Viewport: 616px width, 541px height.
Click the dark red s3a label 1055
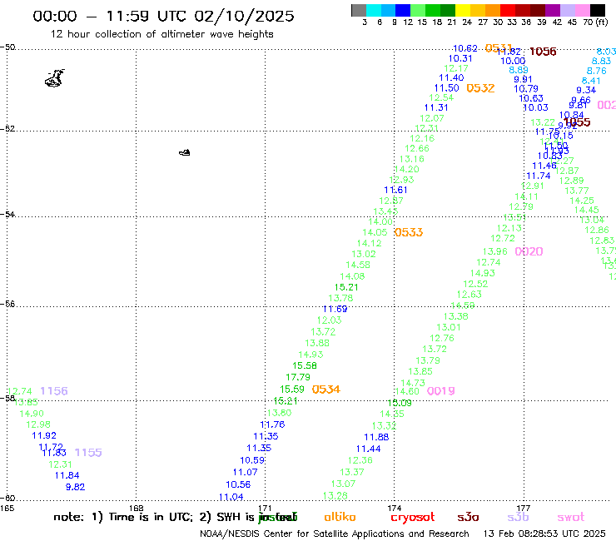pos(577,122)
